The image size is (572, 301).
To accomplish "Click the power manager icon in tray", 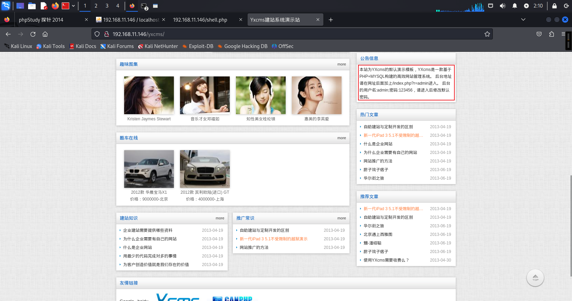I will coord(526,6).
